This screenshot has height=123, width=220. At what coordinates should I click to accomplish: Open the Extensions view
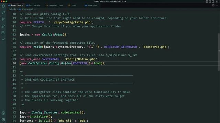pos(3,32)
